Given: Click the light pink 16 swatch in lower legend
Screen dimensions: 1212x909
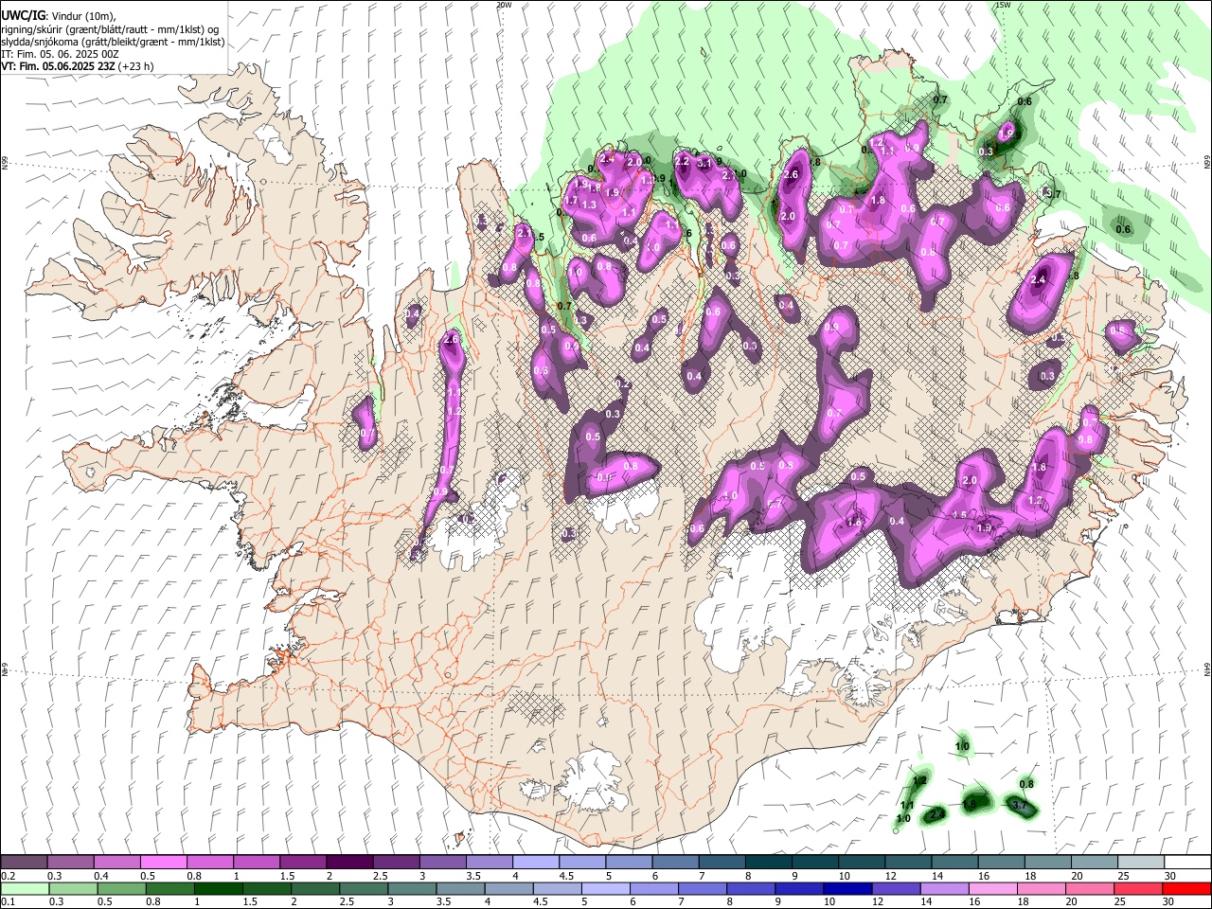Looking at the screenshot, I should pyautogui.click(x=993, y=888).
